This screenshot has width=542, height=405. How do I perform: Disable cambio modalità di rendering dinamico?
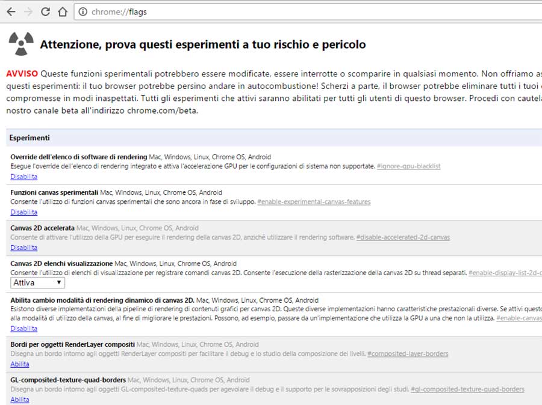coord(24,329)
